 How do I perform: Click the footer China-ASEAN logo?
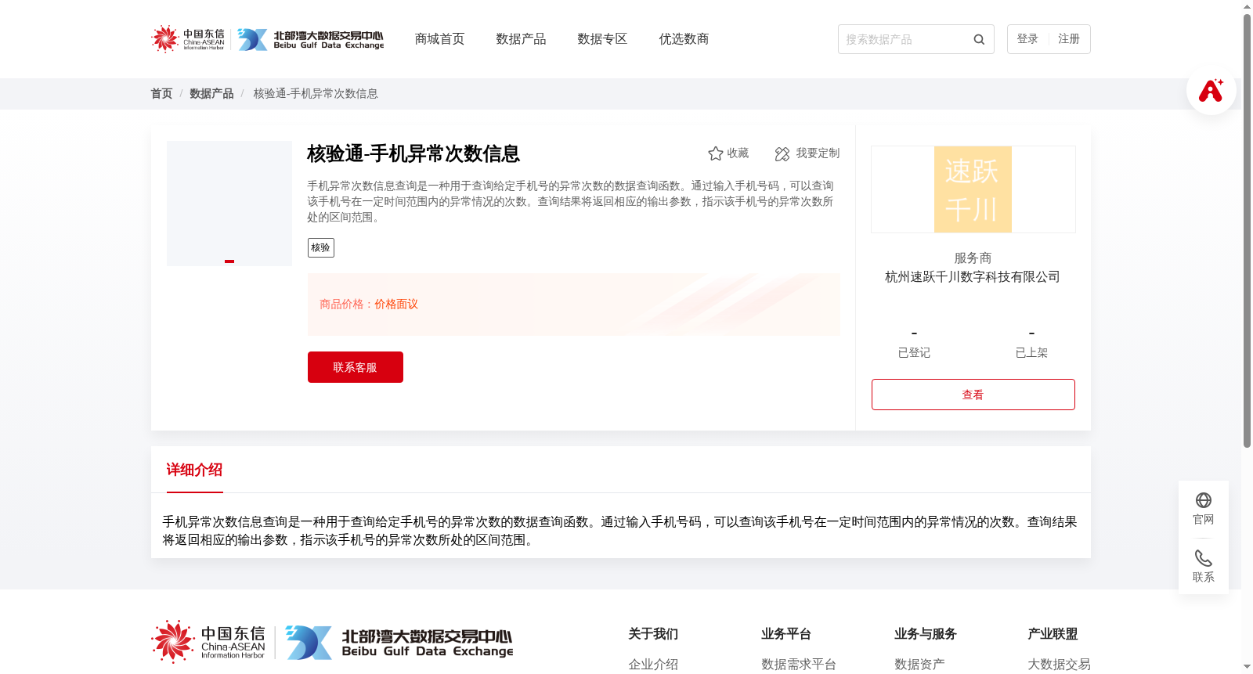[208, 642]
